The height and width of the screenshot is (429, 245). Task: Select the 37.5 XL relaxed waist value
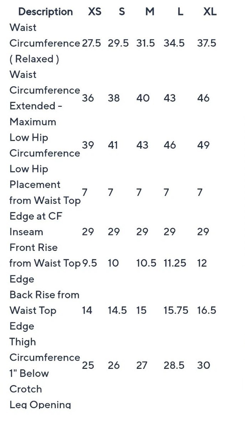tap(206, 43)
